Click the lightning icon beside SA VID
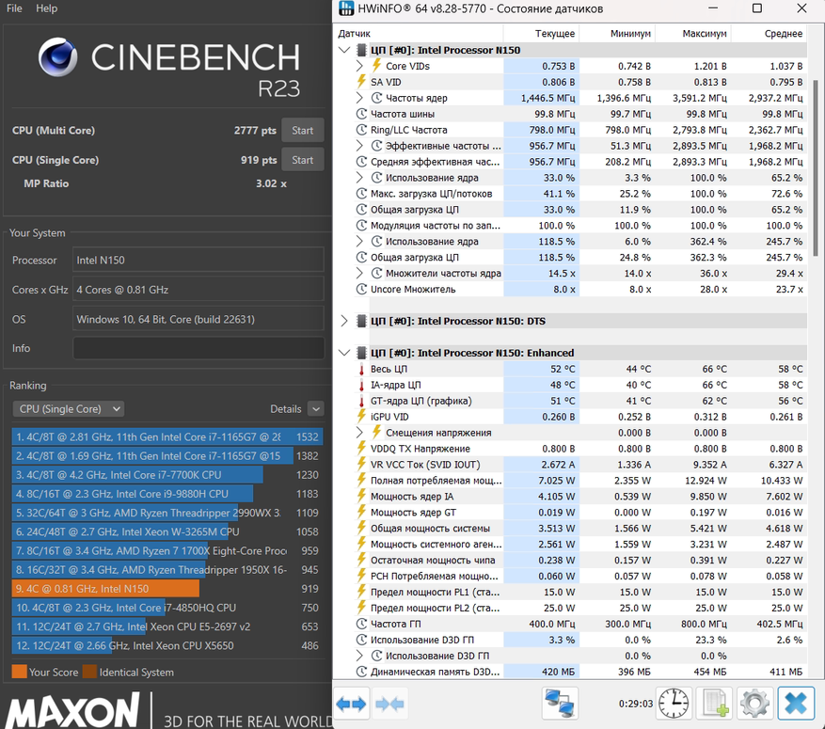The height and width of the screenshot is (729, 825). point(361,82)
